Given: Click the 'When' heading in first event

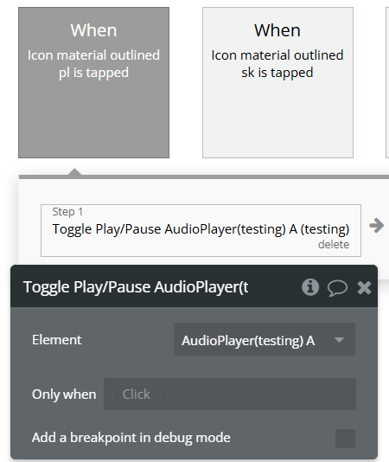Looking at the screenshot, I should [93, 30].
